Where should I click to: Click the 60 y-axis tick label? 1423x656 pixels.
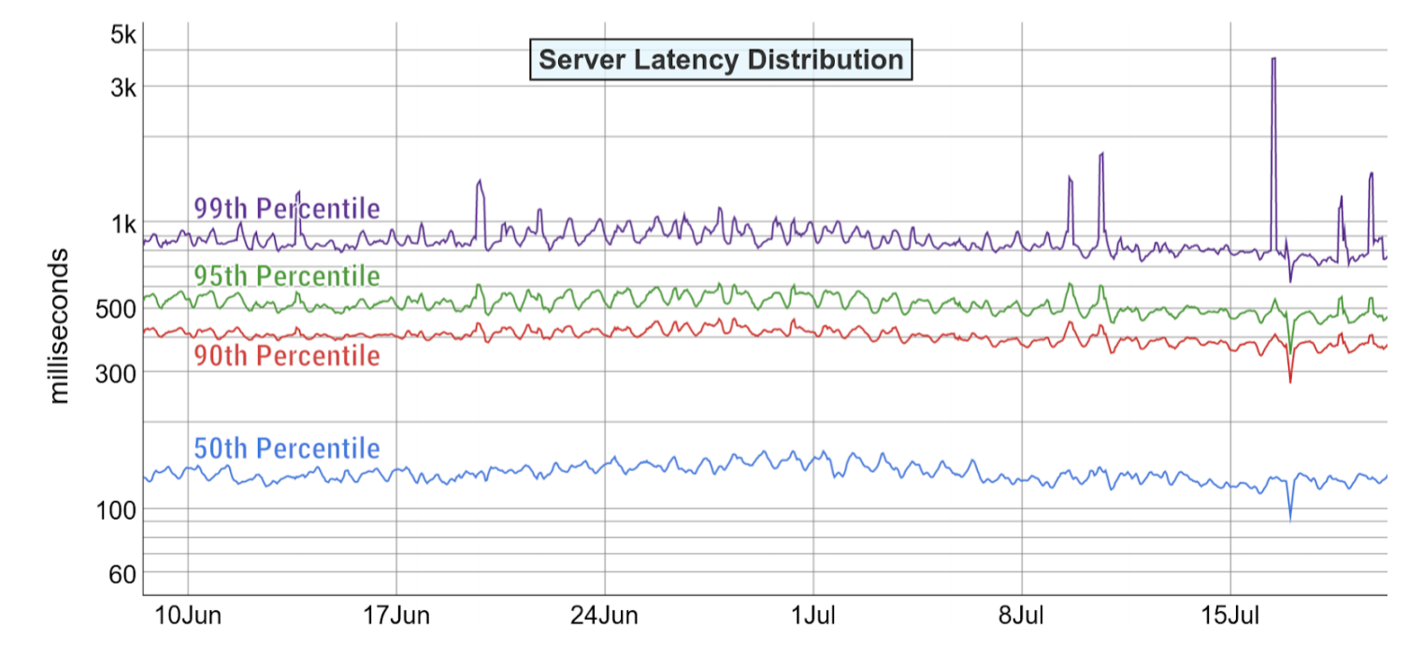(123, 574)
